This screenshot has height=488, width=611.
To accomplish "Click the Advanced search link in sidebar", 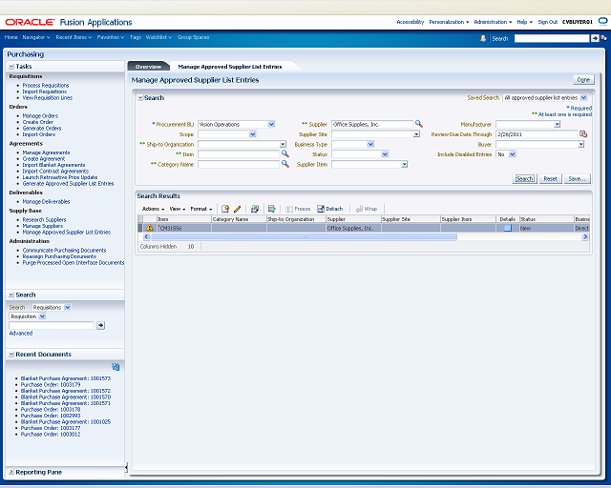I will coord(21,333).
